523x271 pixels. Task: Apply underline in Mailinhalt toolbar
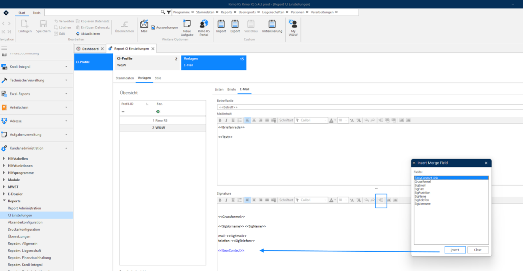[233, 120]
